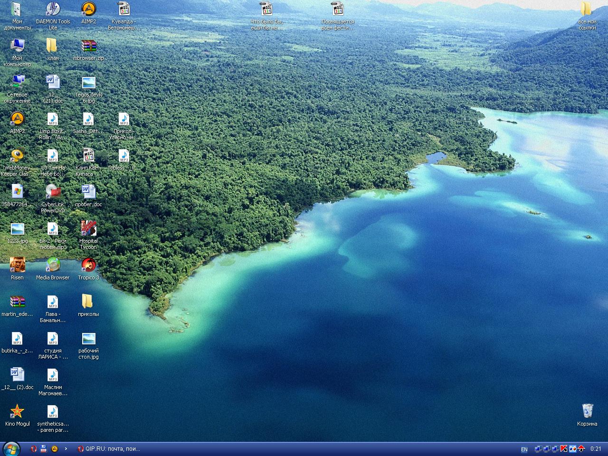
Task: Select the Risen game icon
Action: [17, 269]
